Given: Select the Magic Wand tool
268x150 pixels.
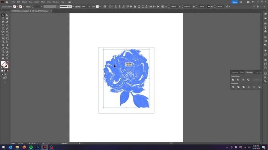Looking at the screenshot, I should click(3, 18).
